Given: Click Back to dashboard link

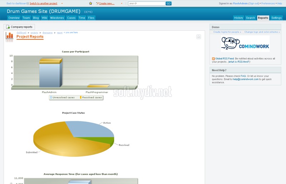Looking at the screenshot, I should (x=16, y=4).
